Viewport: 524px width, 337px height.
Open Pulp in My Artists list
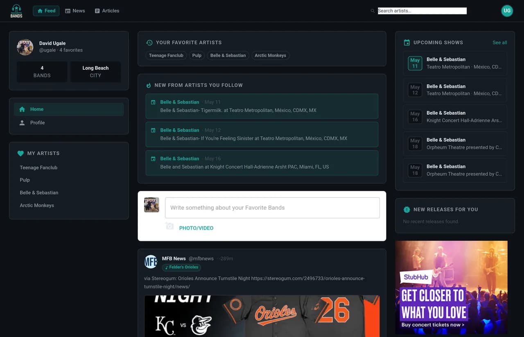[25, 180]
